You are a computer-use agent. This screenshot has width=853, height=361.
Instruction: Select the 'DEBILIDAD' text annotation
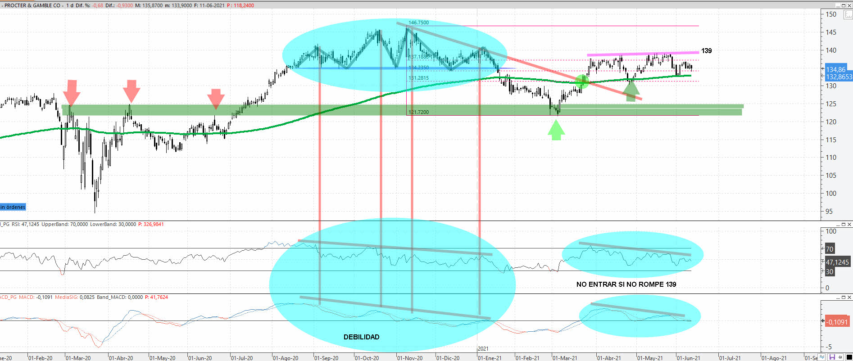pos(361,337)
